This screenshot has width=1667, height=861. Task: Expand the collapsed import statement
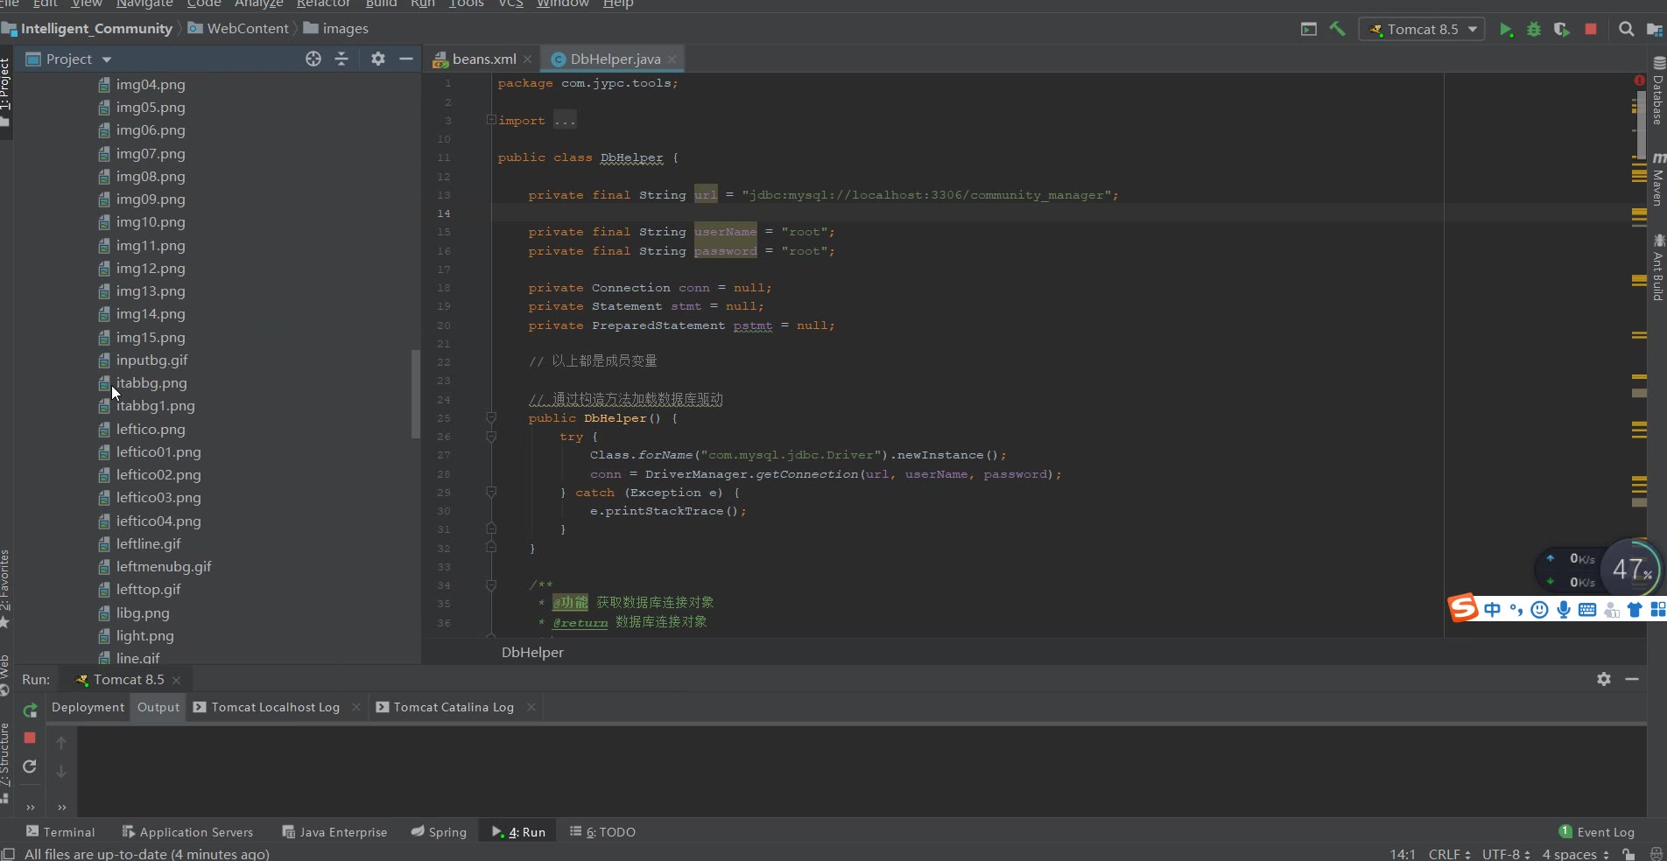point(491,120)
